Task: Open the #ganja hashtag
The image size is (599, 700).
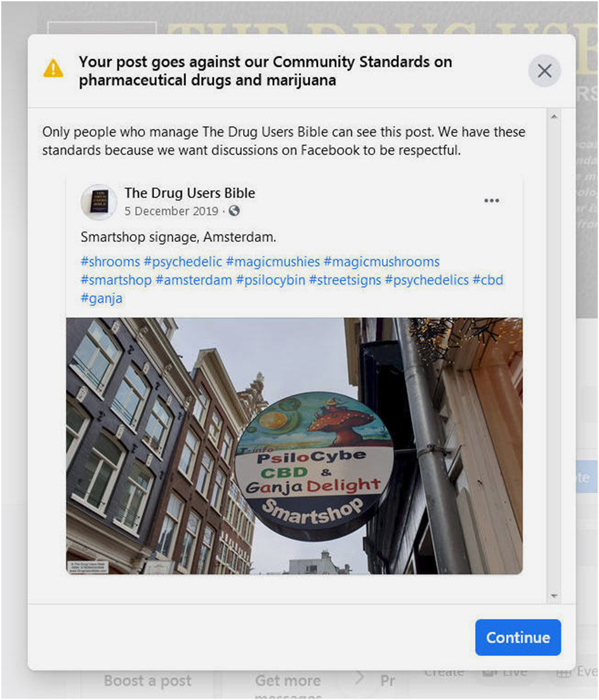Action: [x=102, y=298]
